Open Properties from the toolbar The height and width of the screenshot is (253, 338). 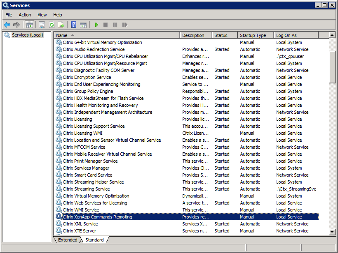click(42, 25)
